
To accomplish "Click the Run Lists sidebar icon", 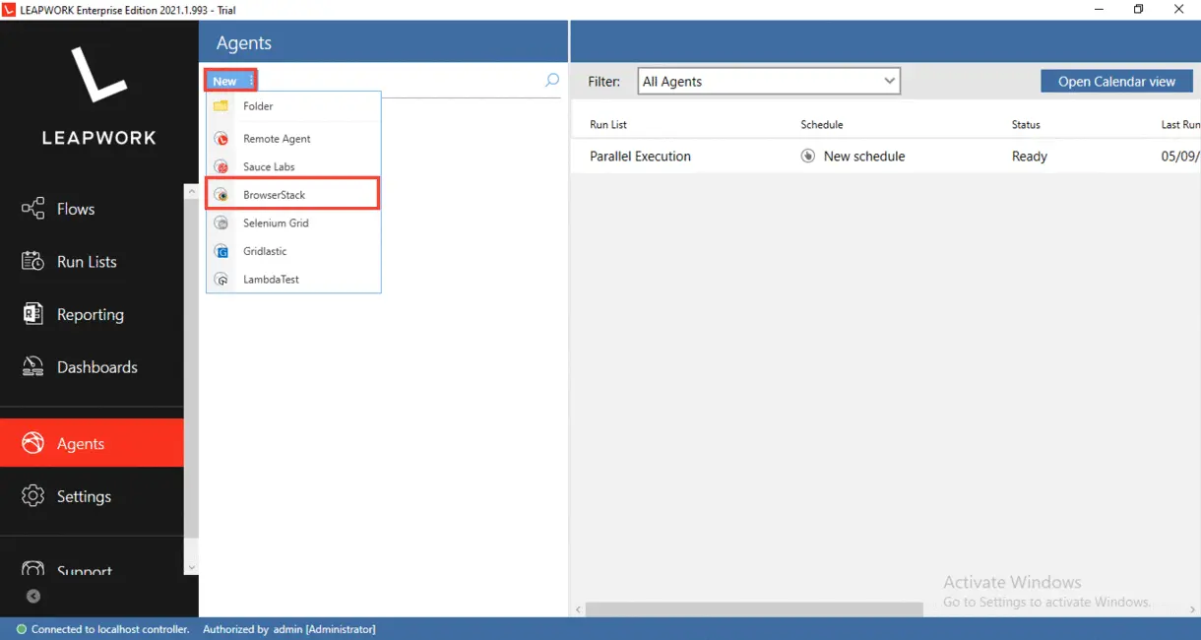I will click(33, 262).
